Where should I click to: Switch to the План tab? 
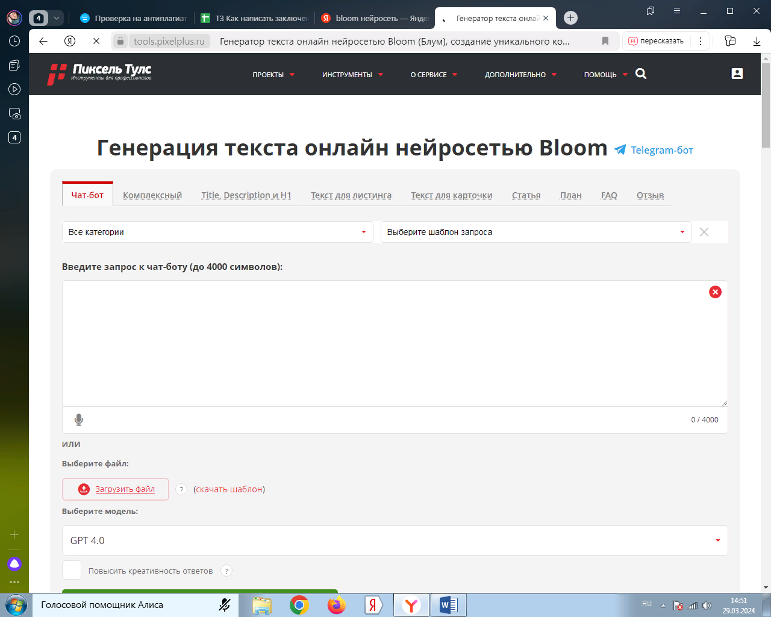tap(571, 195)
